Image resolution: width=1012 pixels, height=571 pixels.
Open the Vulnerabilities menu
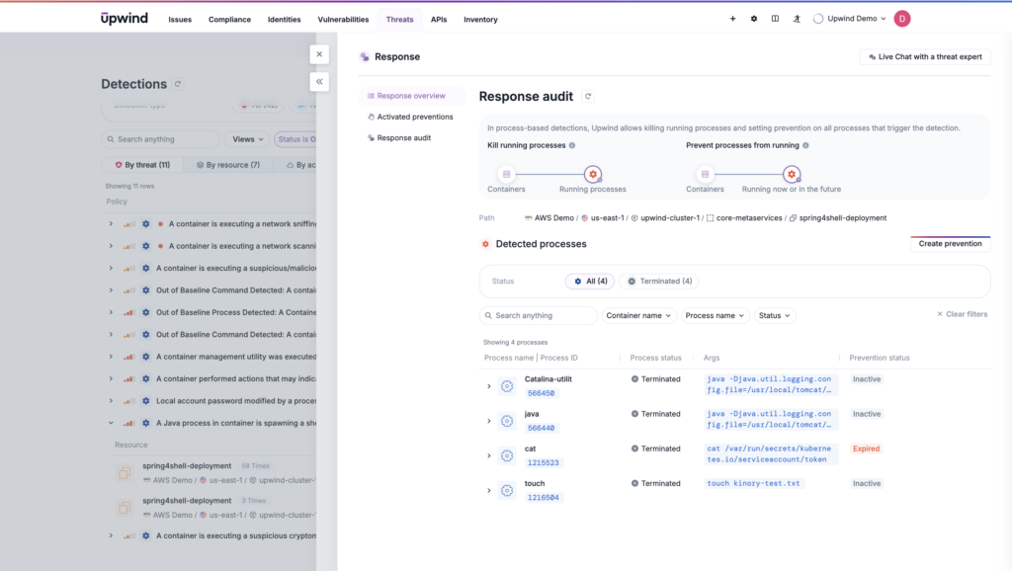click(343, 20)
